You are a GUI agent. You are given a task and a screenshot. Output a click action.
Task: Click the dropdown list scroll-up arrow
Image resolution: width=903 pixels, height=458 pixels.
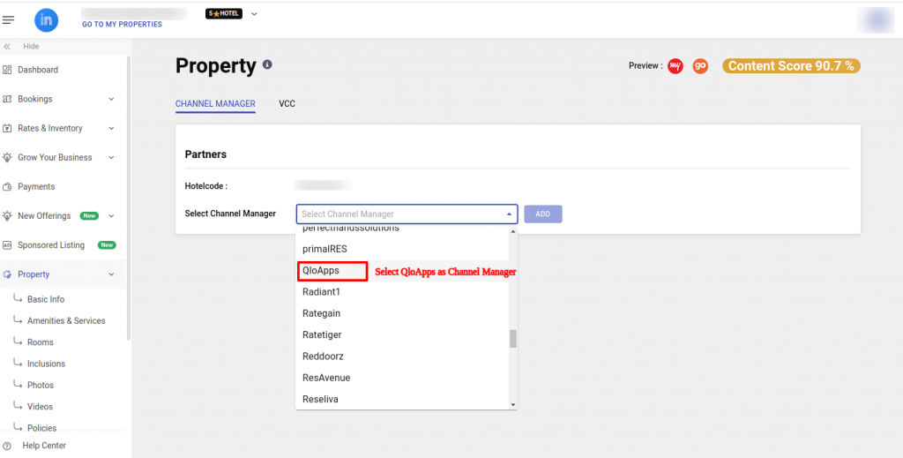[513, 231]
